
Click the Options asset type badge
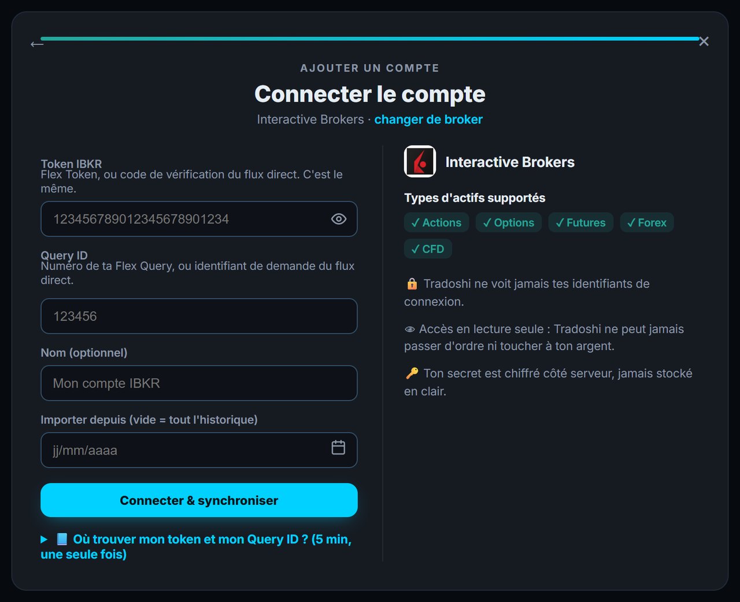click(x=509, y=222)
